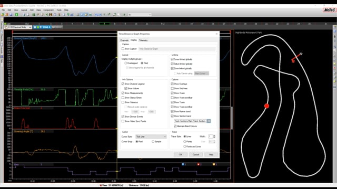Open the Layout menu
This screenshot has height=189, width=337.
pyautogui.click(x=24, y=10)
